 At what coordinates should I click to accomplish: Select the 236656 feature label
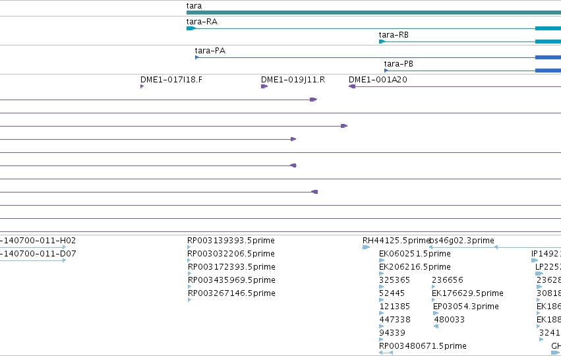click(x=447, y=280)
